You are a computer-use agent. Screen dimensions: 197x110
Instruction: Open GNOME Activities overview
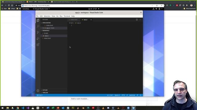tap(26, 9)
